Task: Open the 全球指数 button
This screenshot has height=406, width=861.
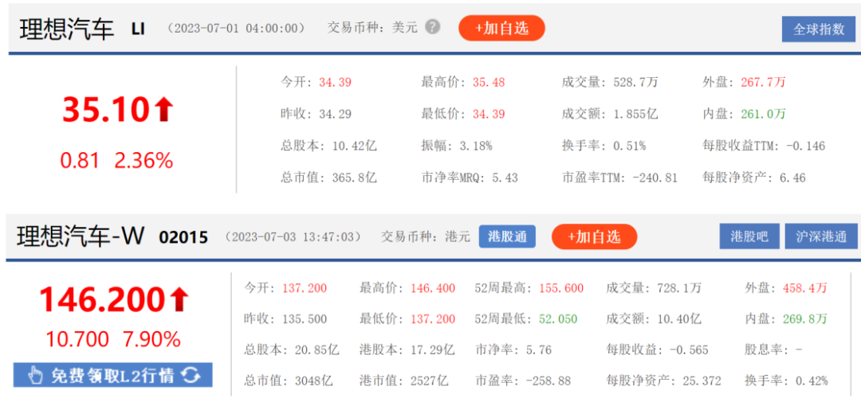Action: point(818,29)
